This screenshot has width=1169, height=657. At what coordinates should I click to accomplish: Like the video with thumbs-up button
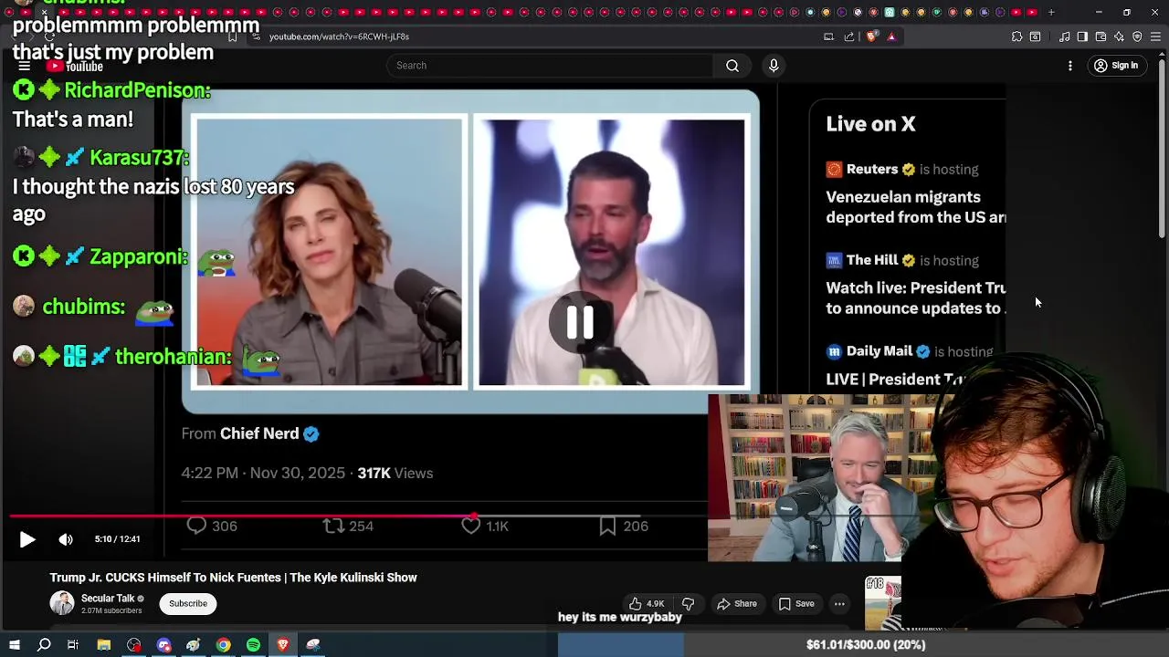point(646,603)
